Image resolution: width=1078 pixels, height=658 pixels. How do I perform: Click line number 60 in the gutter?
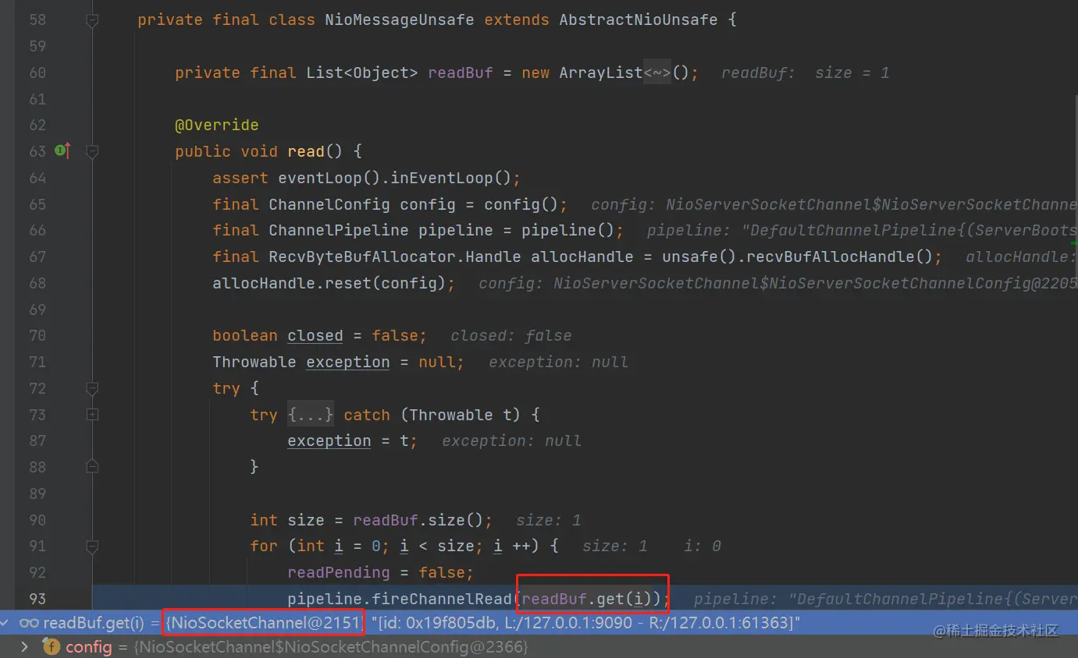(37, 73)
